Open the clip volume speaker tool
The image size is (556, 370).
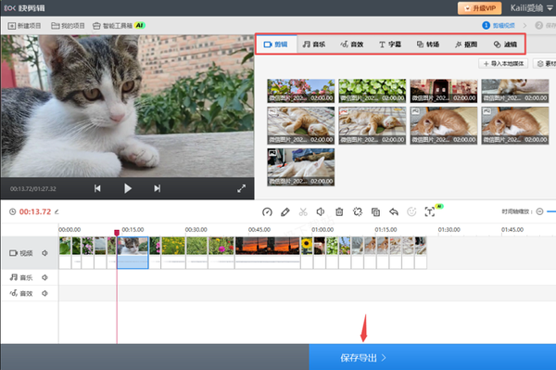[x=321, y=211]
